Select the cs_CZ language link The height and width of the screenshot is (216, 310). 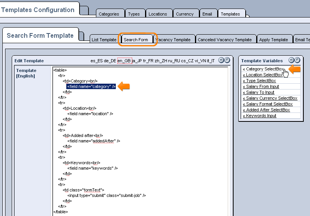pos(187,61)
